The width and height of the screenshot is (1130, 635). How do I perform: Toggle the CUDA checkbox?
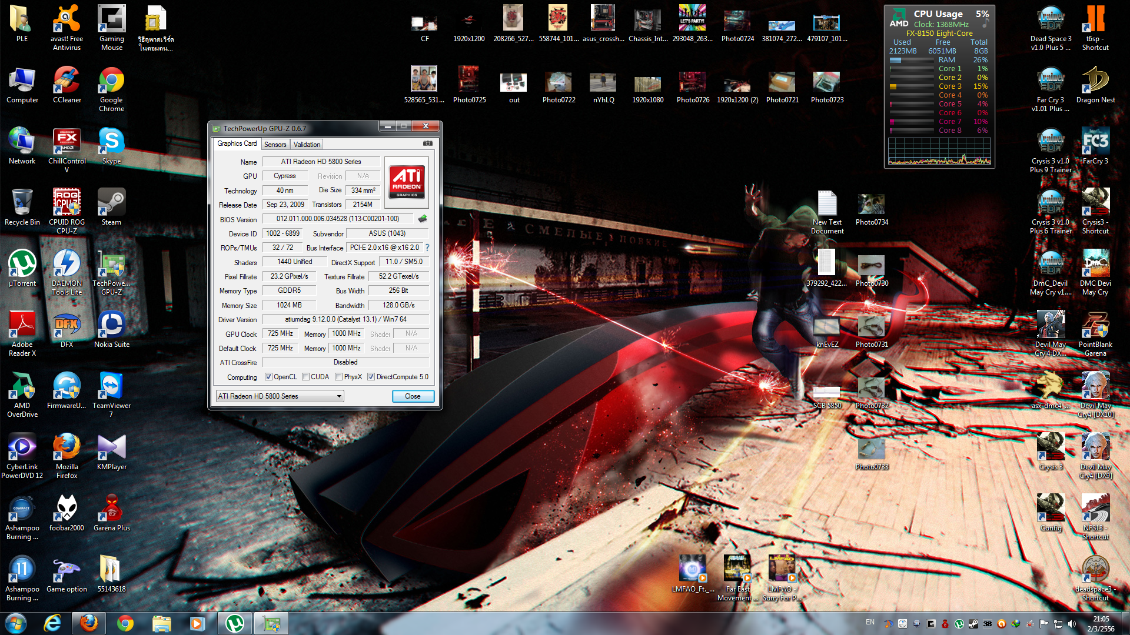305,377
